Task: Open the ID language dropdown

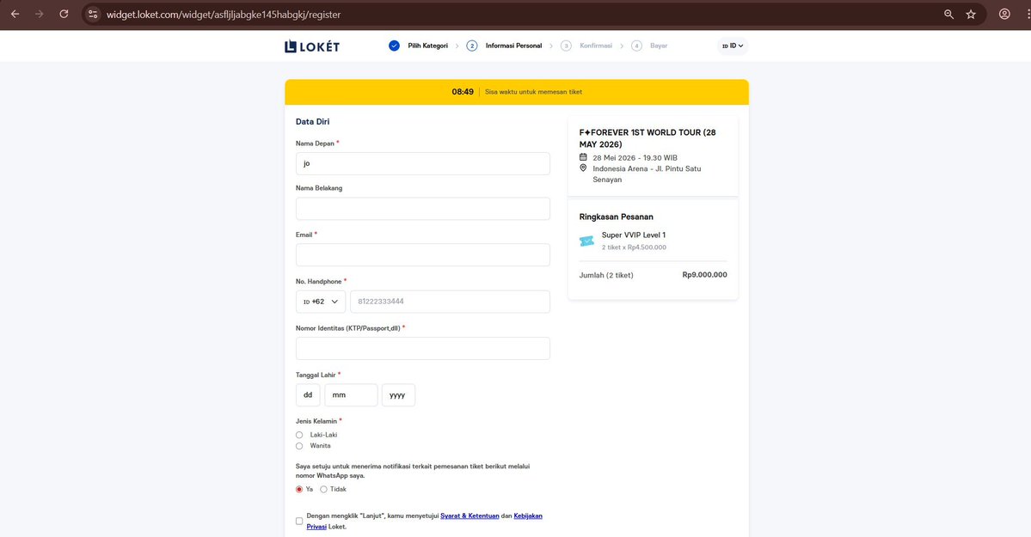Action: coord(733,46)
